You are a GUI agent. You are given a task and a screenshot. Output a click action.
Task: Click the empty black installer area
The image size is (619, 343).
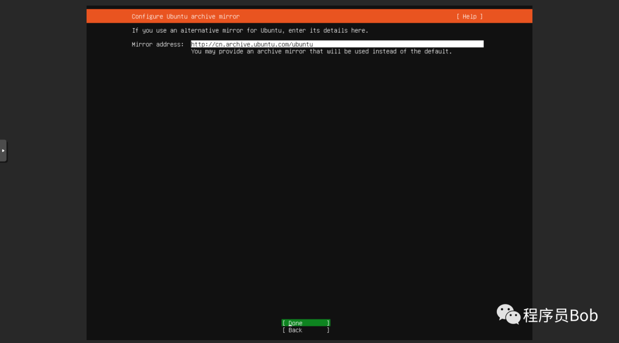click(x=309, y=178)
